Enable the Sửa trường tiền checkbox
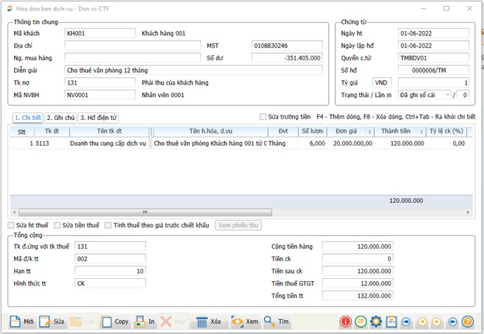Viewport: 484px width, 334px height. pyautogui.click(x=263, y=116)
